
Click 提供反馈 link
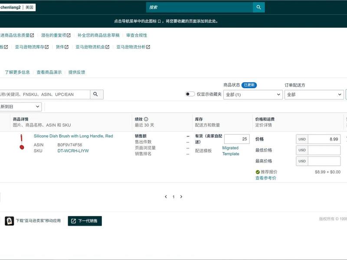(77, 72)
